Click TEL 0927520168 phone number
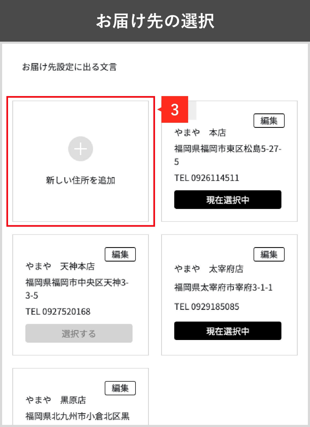This screenshot has width=310, height=427. tap(58, 312)
